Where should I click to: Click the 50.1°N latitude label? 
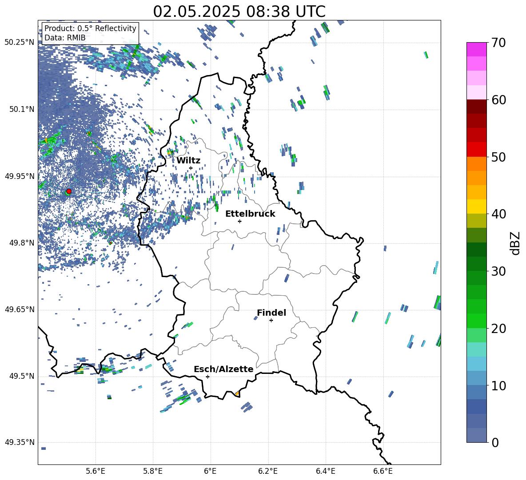22,110
